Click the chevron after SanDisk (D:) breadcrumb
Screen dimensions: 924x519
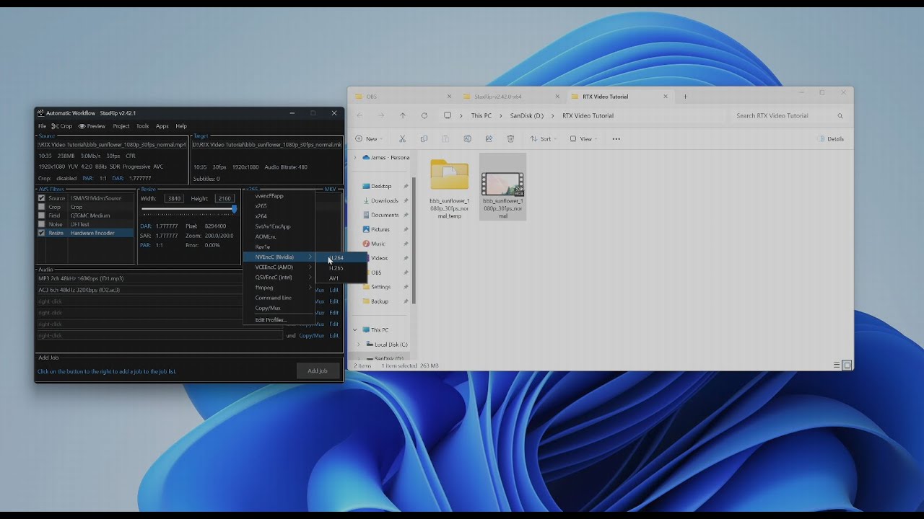click(x=554, y=115)
